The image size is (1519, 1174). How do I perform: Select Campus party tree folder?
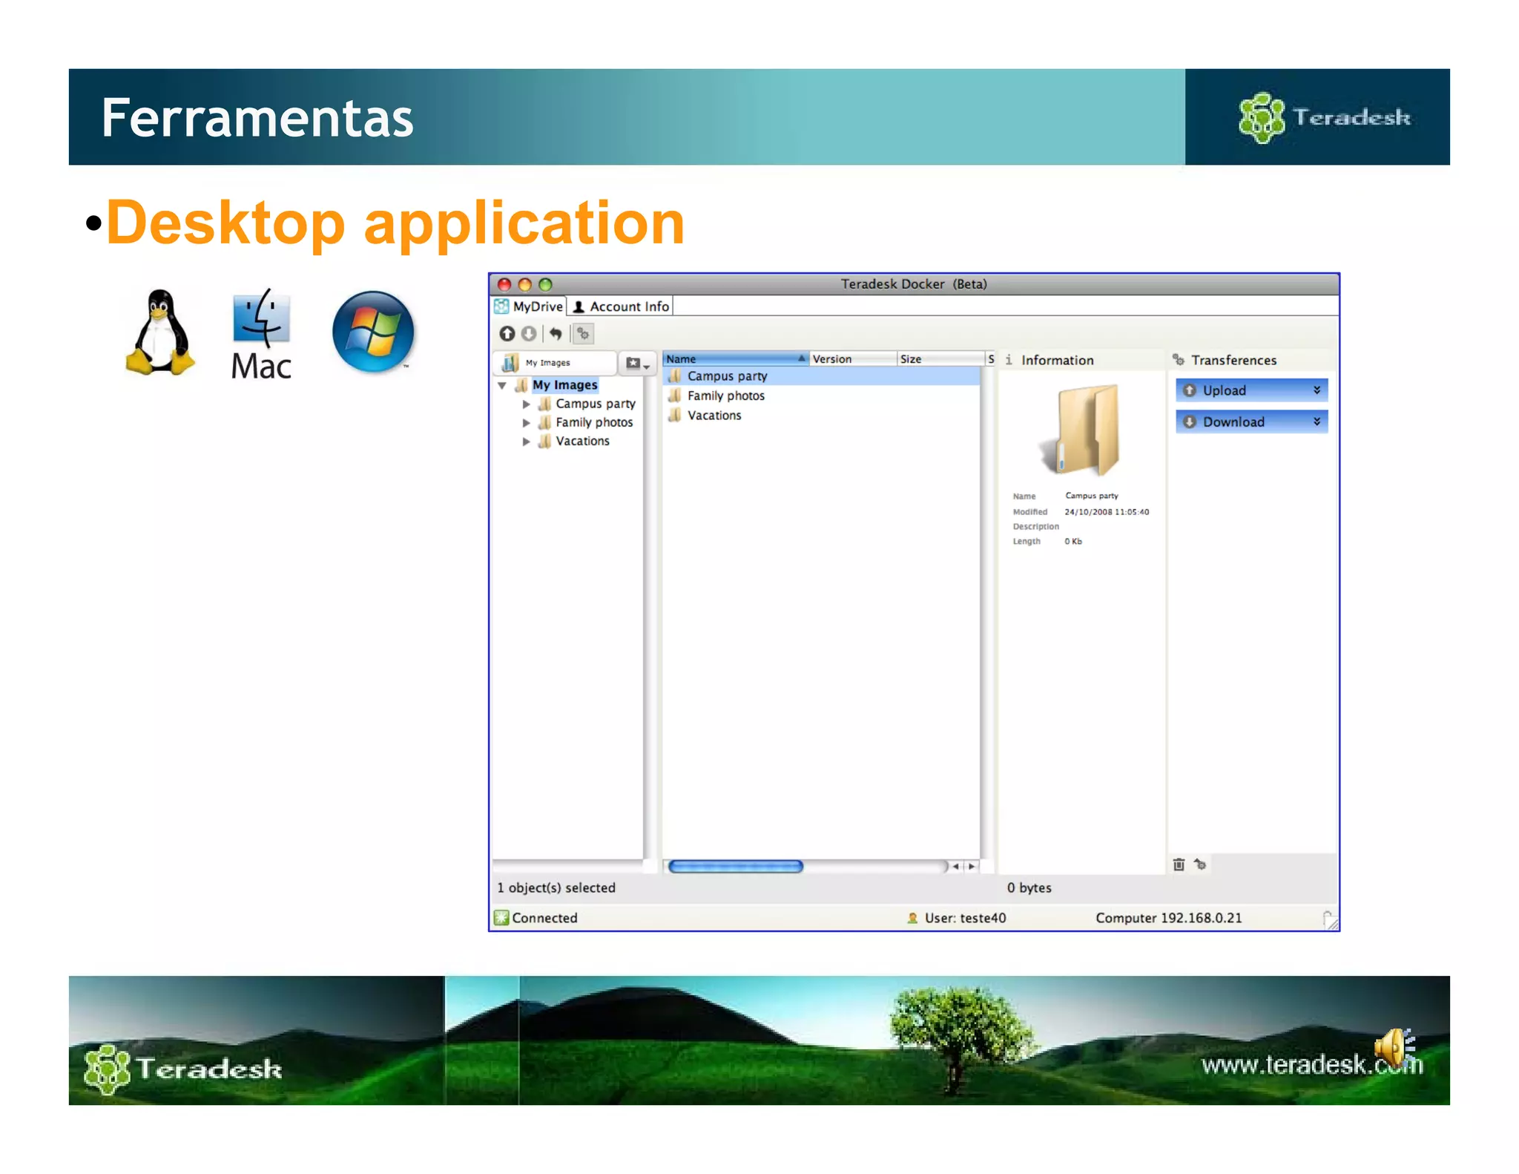(x=596, y=404)
